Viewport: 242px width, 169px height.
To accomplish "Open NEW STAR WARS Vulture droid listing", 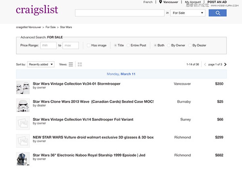I will point(93,137).
